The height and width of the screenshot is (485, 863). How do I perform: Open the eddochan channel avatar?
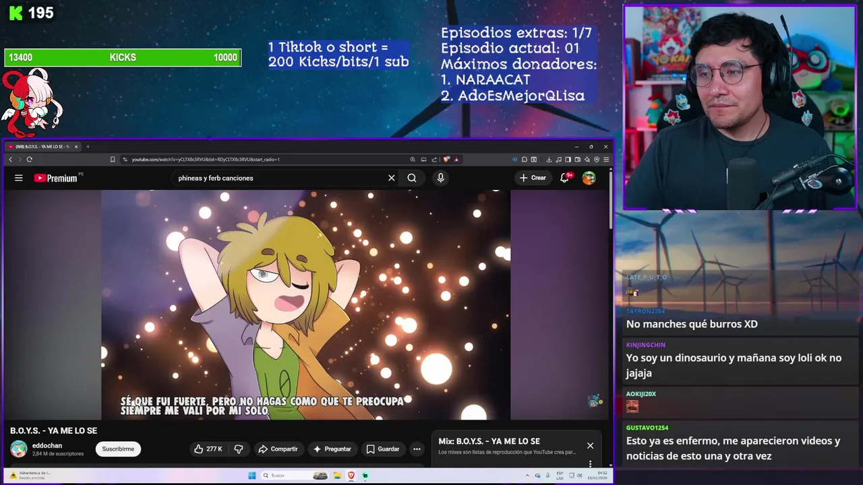click(19, 449)
